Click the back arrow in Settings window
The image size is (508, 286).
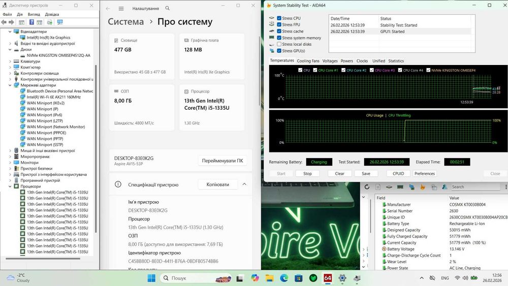tap(108, 9)
